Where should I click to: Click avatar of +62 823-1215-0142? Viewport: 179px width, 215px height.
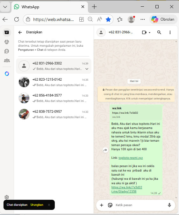coord(24,82)
